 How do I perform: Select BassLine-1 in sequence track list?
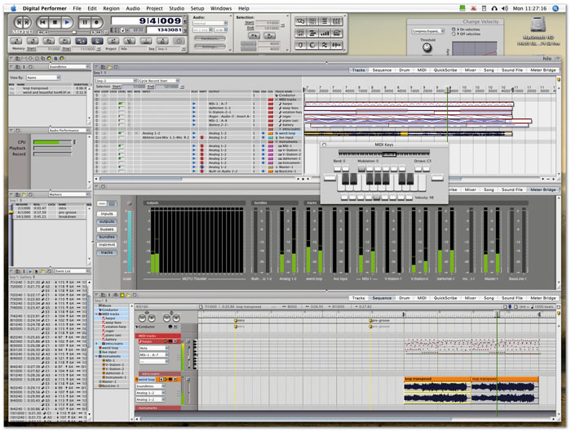tap(108, 385)
